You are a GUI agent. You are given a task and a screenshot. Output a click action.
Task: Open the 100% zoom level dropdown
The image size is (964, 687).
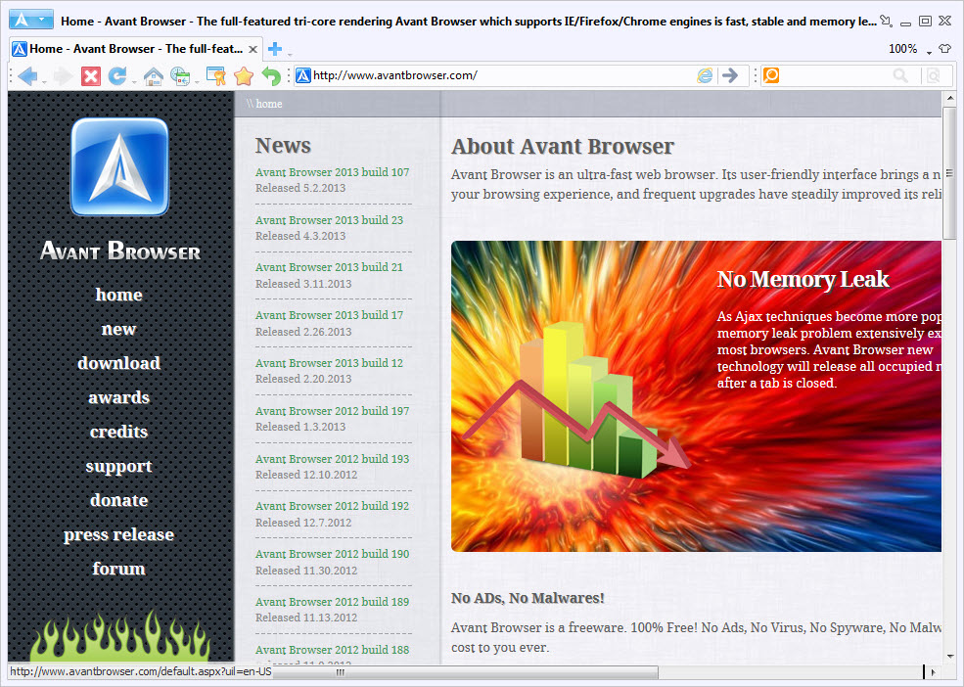(929, 53)
